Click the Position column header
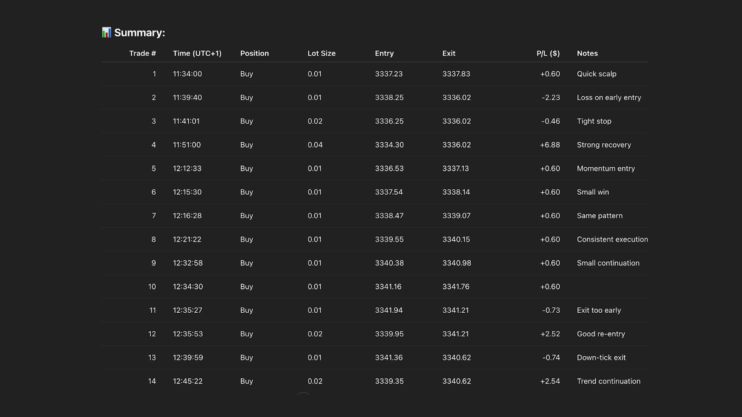The image size is (742, 417). (254, 53)
